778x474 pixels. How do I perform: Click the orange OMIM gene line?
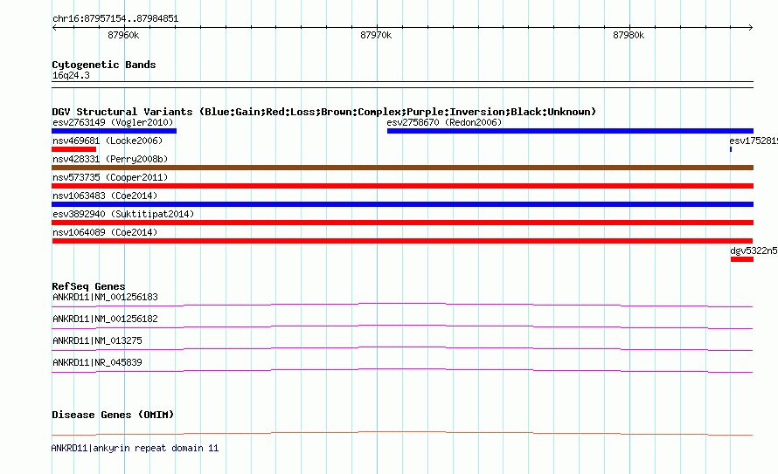[x=402, y=433]
